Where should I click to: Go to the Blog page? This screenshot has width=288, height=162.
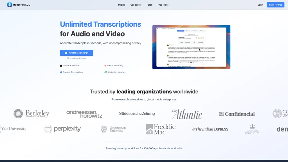(150, 5)
